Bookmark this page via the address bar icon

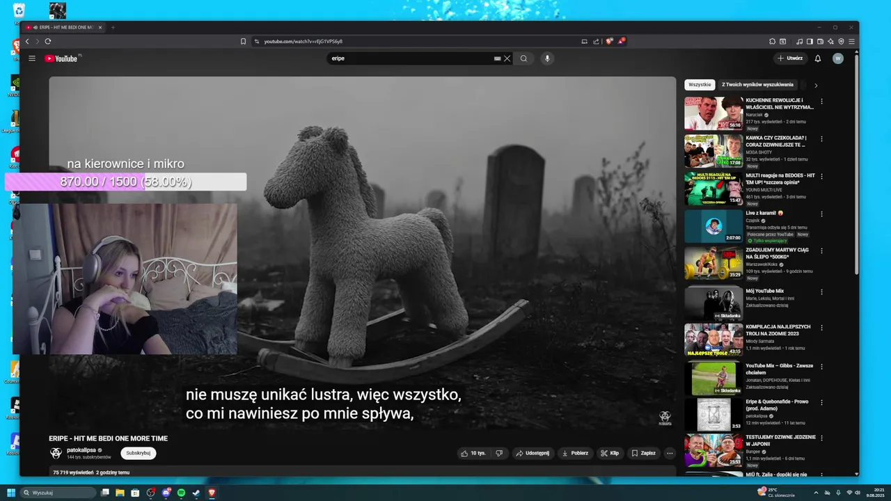click(x=243, y=41)
